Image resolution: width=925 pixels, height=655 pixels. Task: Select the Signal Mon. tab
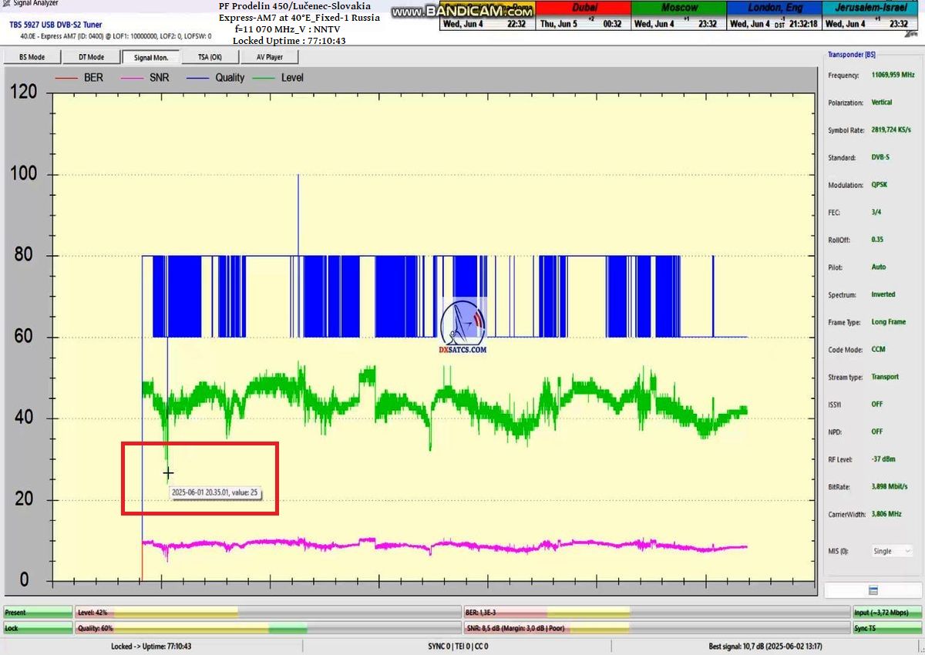[x=150, y=57]
